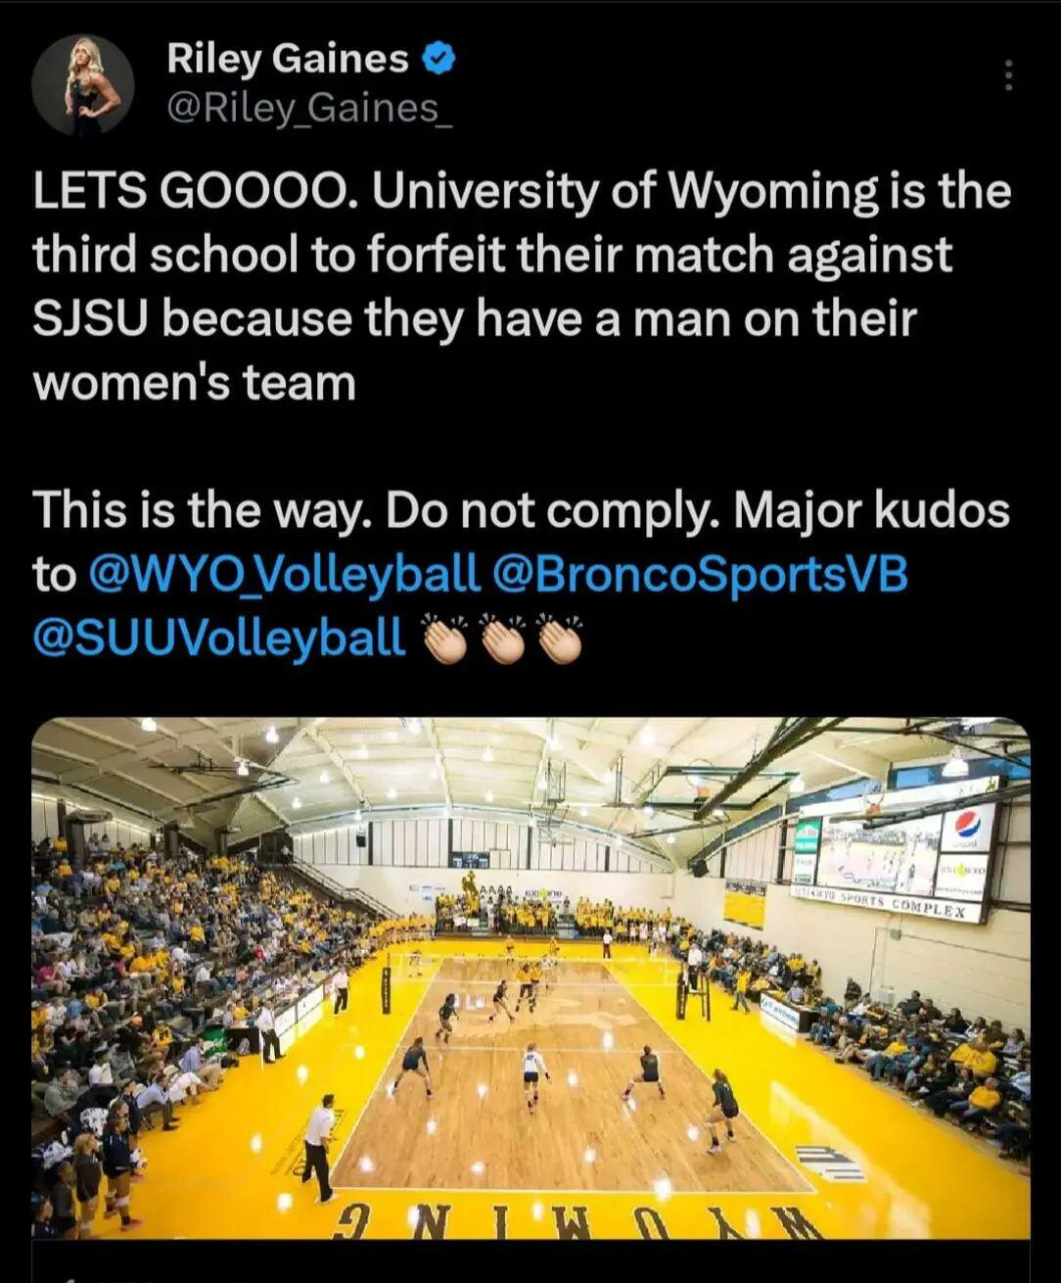Screen dimensions: 1061x1283
Task: Click the last clapping hands emoji
Action: [561, 640]
